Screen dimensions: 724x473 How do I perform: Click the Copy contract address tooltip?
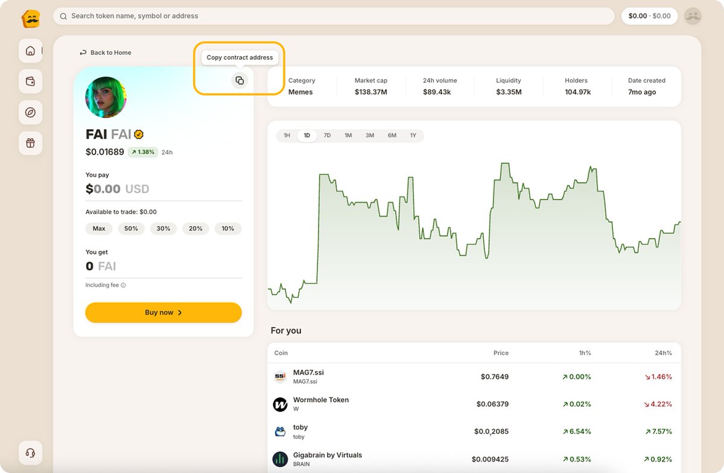240,57
